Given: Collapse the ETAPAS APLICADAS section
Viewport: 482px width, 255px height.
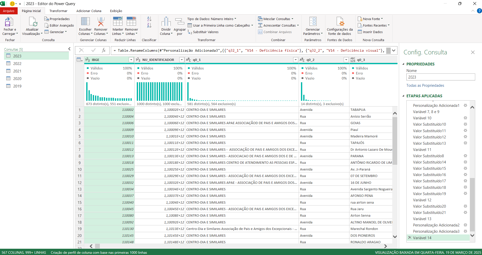Looking at the screenshot, I should [403, 96].
